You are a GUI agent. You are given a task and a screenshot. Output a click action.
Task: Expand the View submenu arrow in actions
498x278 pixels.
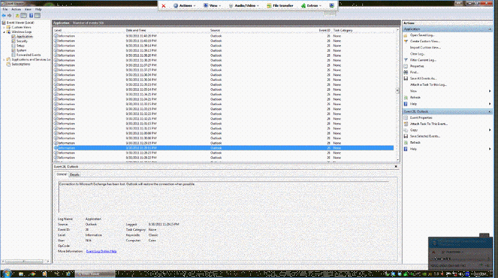(490, 91)
